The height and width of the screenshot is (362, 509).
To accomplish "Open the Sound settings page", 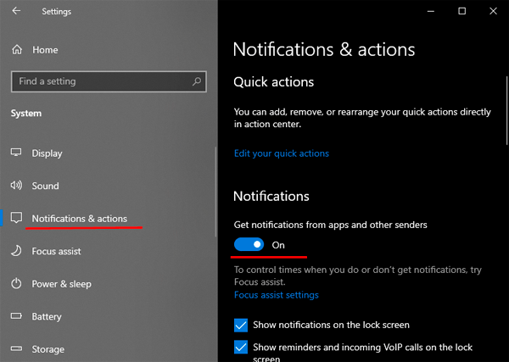I will 45,186.
